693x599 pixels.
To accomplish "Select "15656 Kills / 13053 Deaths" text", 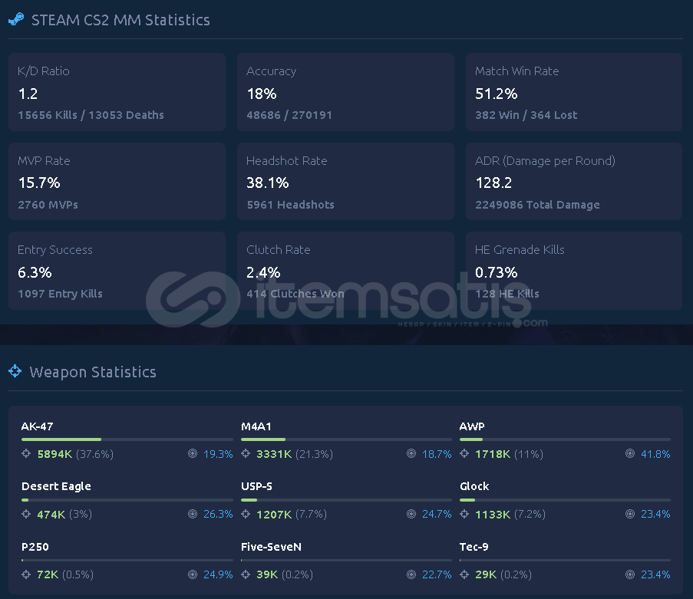I will pyautogui.click(x=91, y=115).
